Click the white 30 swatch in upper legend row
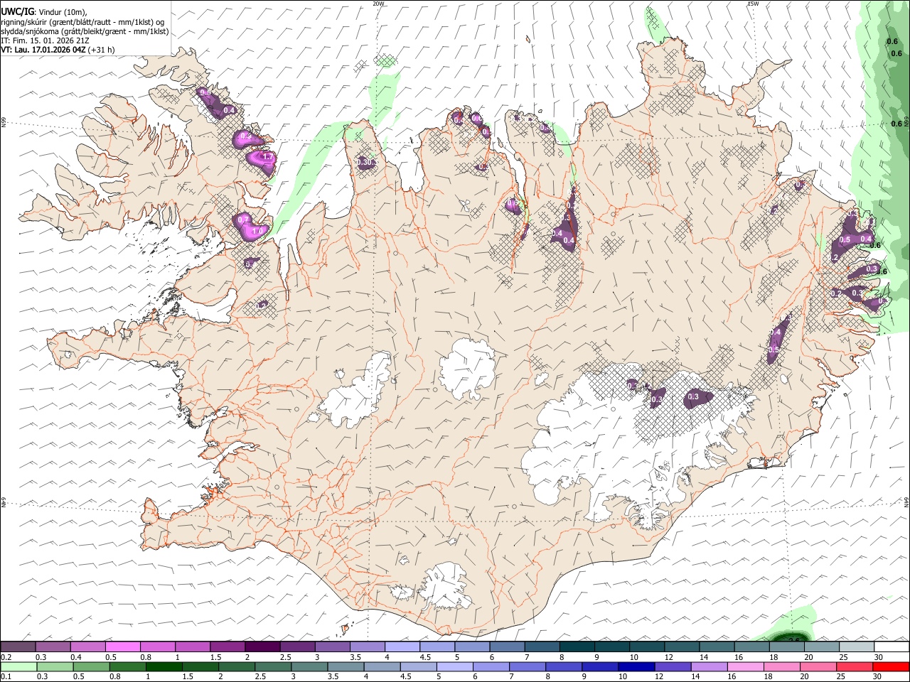This screenshot has height=682, width=910. point(892,646)
